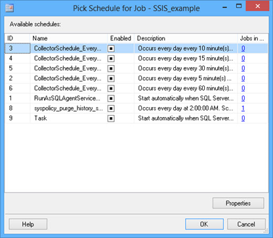Click the dialog's calendar icon in title bar

(9, 8)
